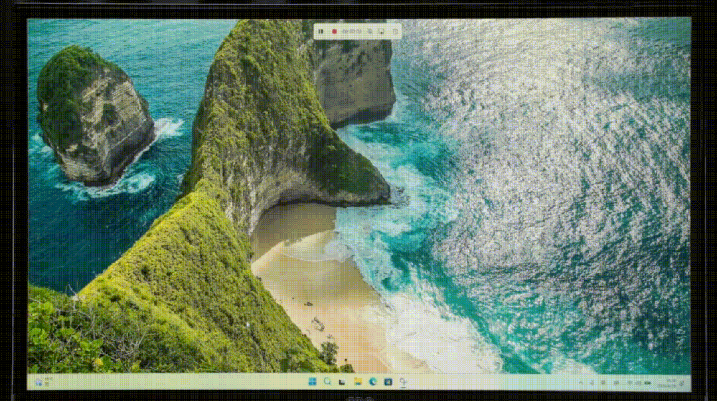Open the clock and date flyout

[x=668, y=383]
